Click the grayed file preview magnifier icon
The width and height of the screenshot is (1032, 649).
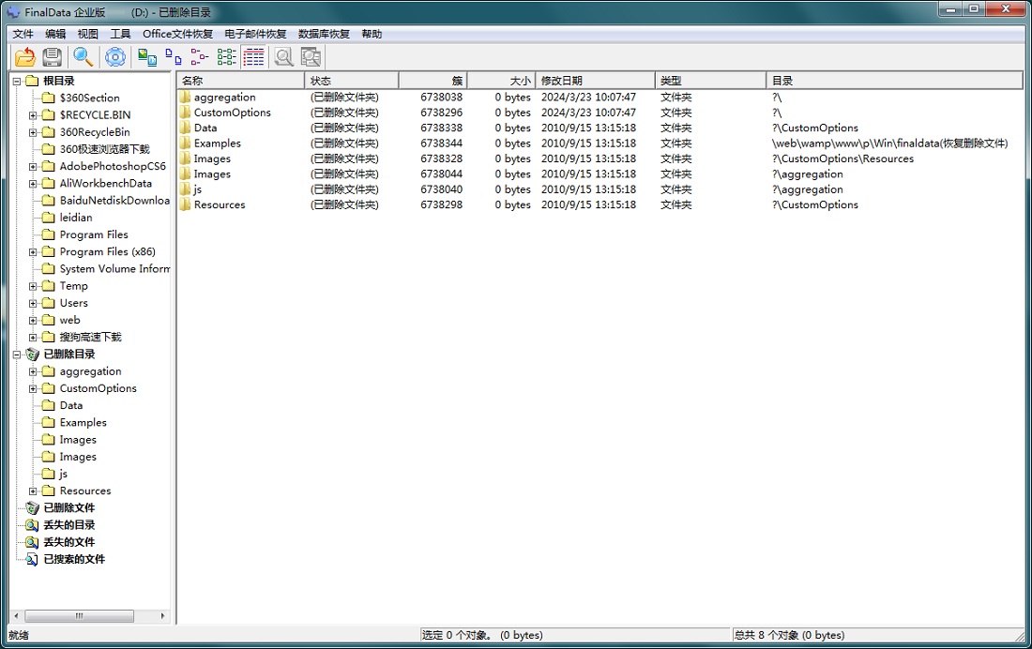pyautogui.click(x=282, y=57)
